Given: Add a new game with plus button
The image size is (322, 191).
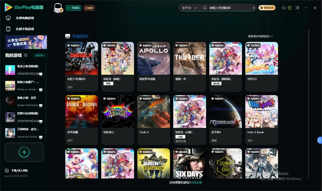Looking at the screenshot, I should (x=24, y=152).
